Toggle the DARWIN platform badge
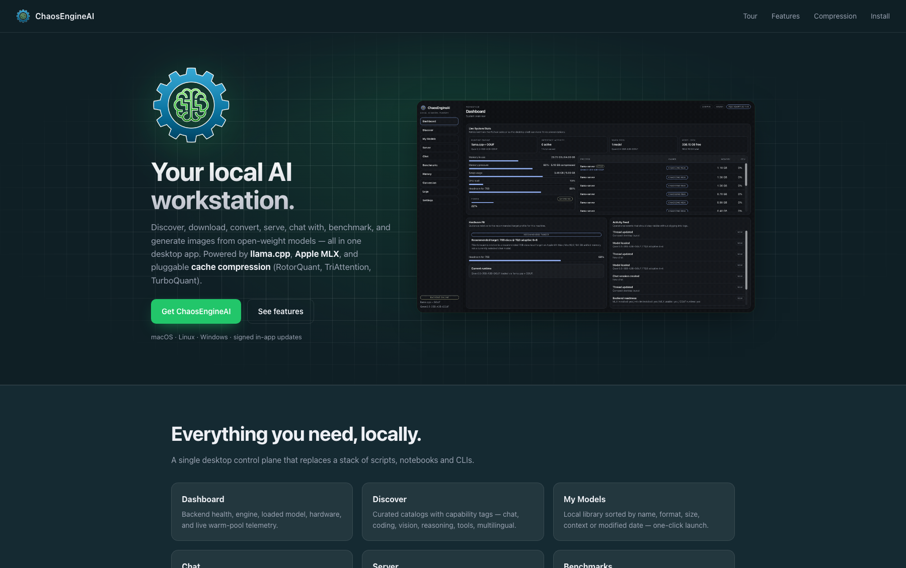Image resolution: width=906 pixels, height=568 pixels. (707, 107)
